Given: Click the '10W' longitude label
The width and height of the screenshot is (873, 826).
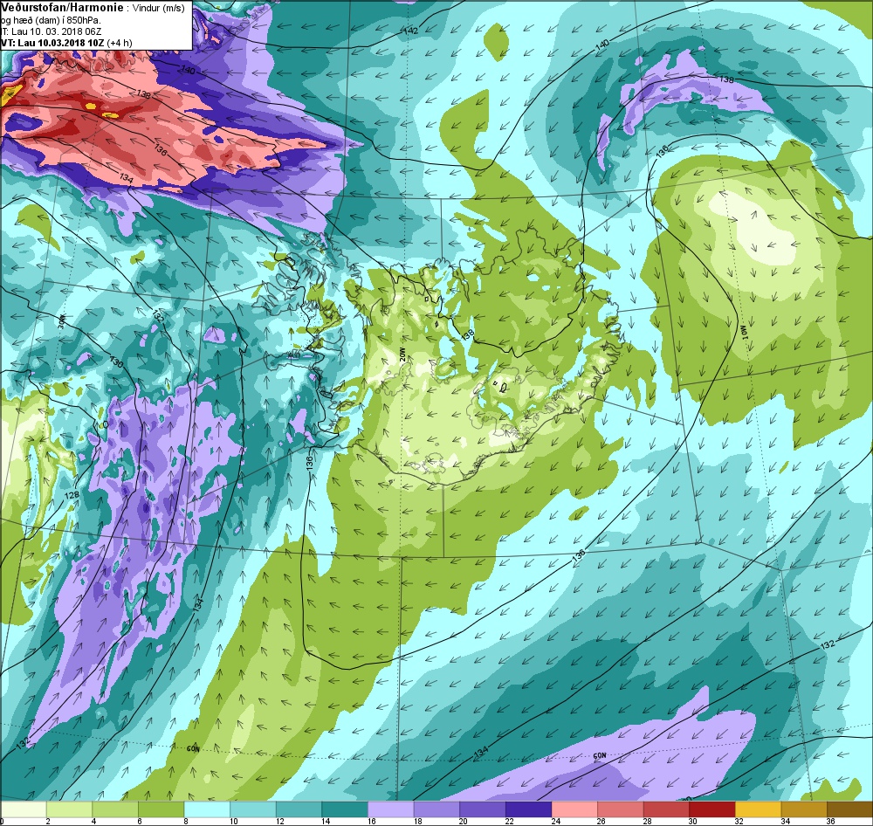Looking at the screenshot, I should [742, 333].
